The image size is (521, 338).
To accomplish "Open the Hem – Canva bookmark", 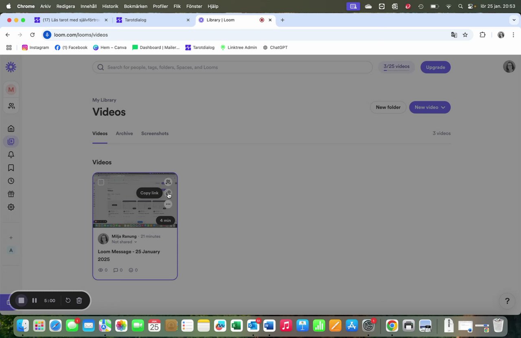I will [x=109, y=48].
